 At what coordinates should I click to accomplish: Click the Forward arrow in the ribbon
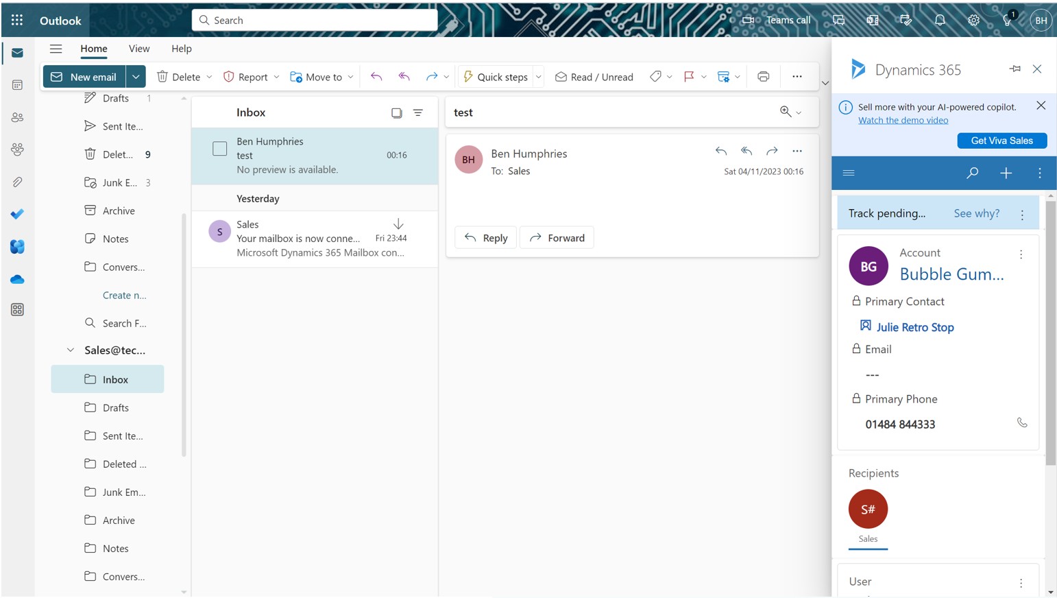click(x=431, y=77)
